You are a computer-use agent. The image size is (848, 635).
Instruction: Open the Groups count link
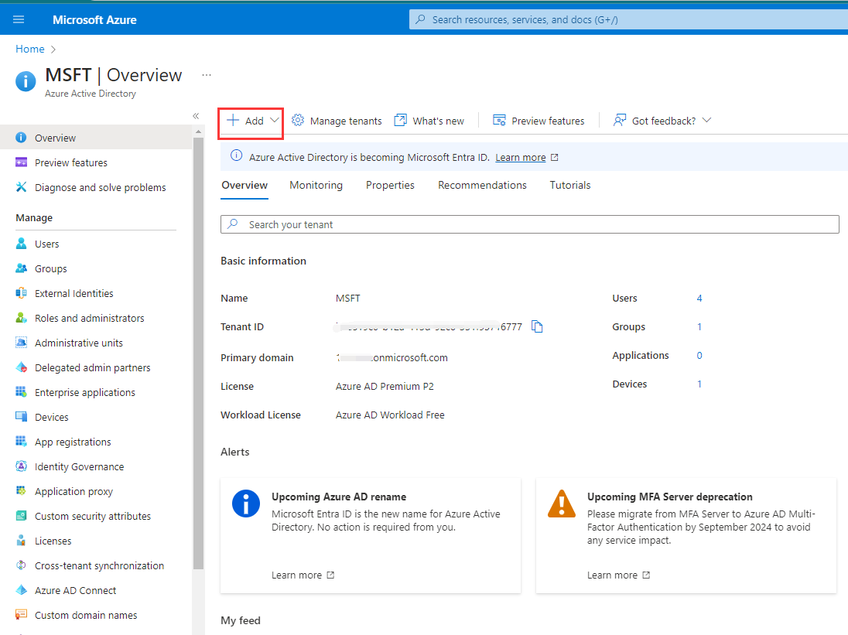[699, 327]
